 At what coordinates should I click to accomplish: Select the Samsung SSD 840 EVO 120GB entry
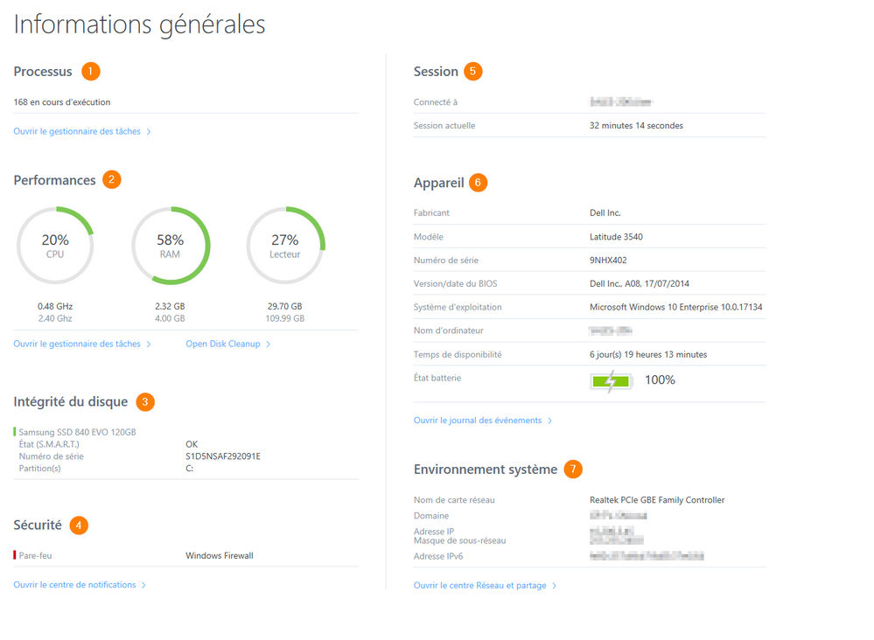[x=78, y=432]
